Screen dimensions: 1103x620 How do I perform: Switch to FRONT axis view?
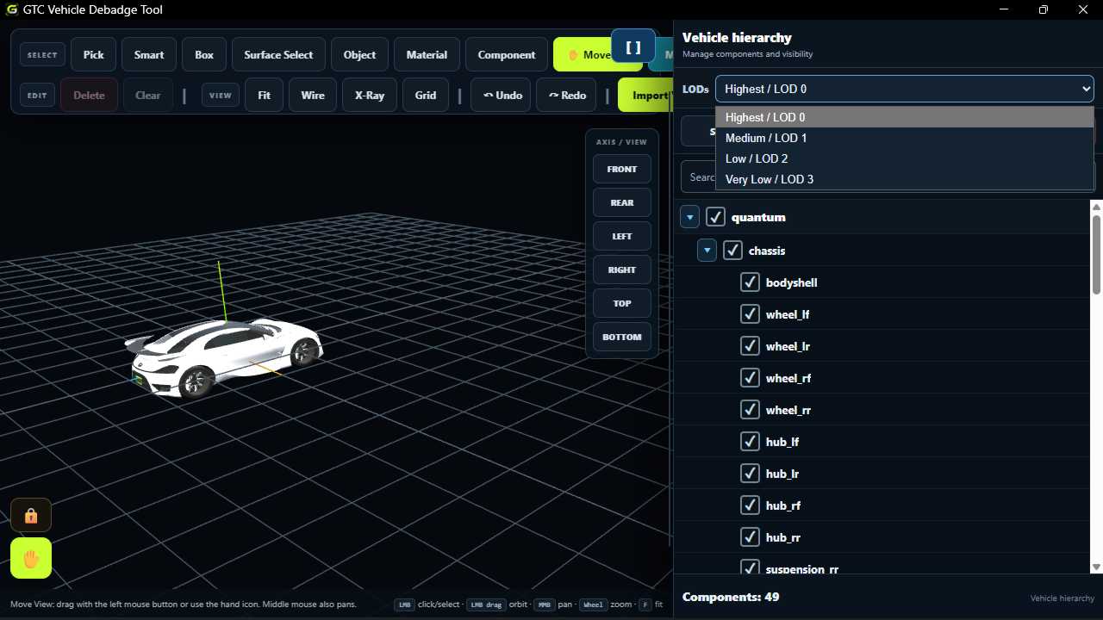click(622, 169)
